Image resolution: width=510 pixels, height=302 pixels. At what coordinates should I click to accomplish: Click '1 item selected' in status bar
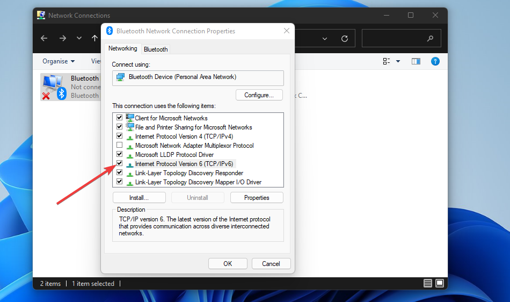[93, 283]
